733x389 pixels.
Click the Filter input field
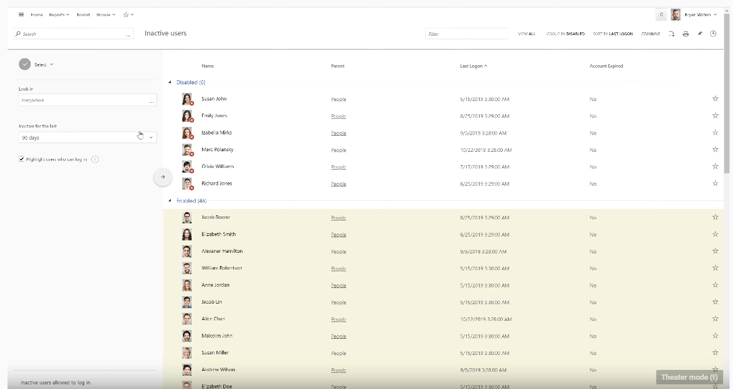coord(466,34)
